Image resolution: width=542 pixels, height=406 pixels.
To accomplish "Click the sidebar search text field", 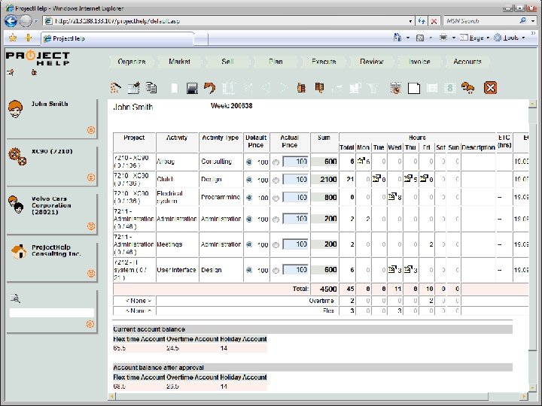I will 51,313.
